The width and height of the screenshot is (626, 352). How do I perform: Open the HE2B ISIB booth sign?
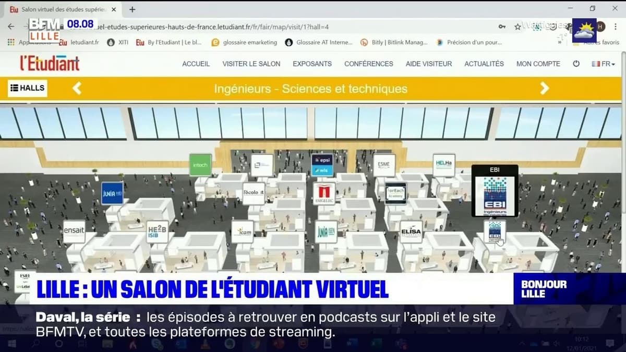158,232
